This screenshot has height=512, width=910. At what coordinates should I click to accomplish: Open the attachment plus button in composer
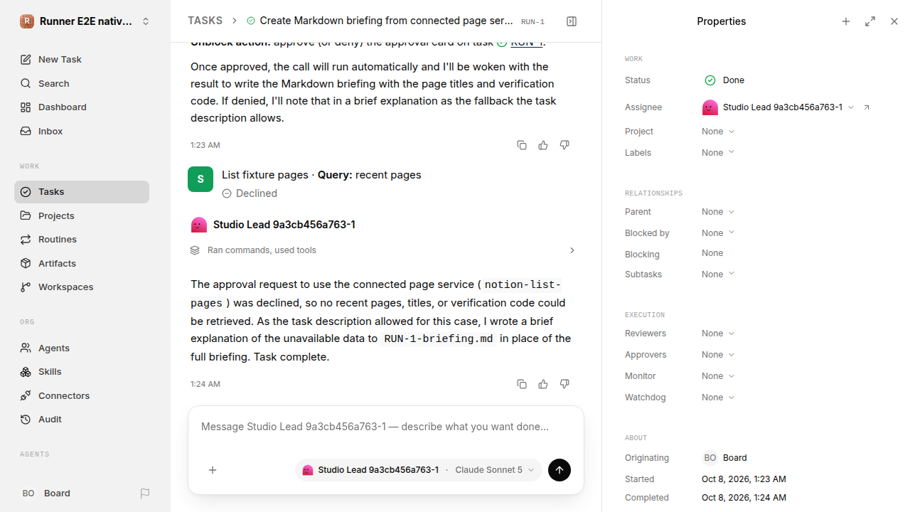pos(213,470)
